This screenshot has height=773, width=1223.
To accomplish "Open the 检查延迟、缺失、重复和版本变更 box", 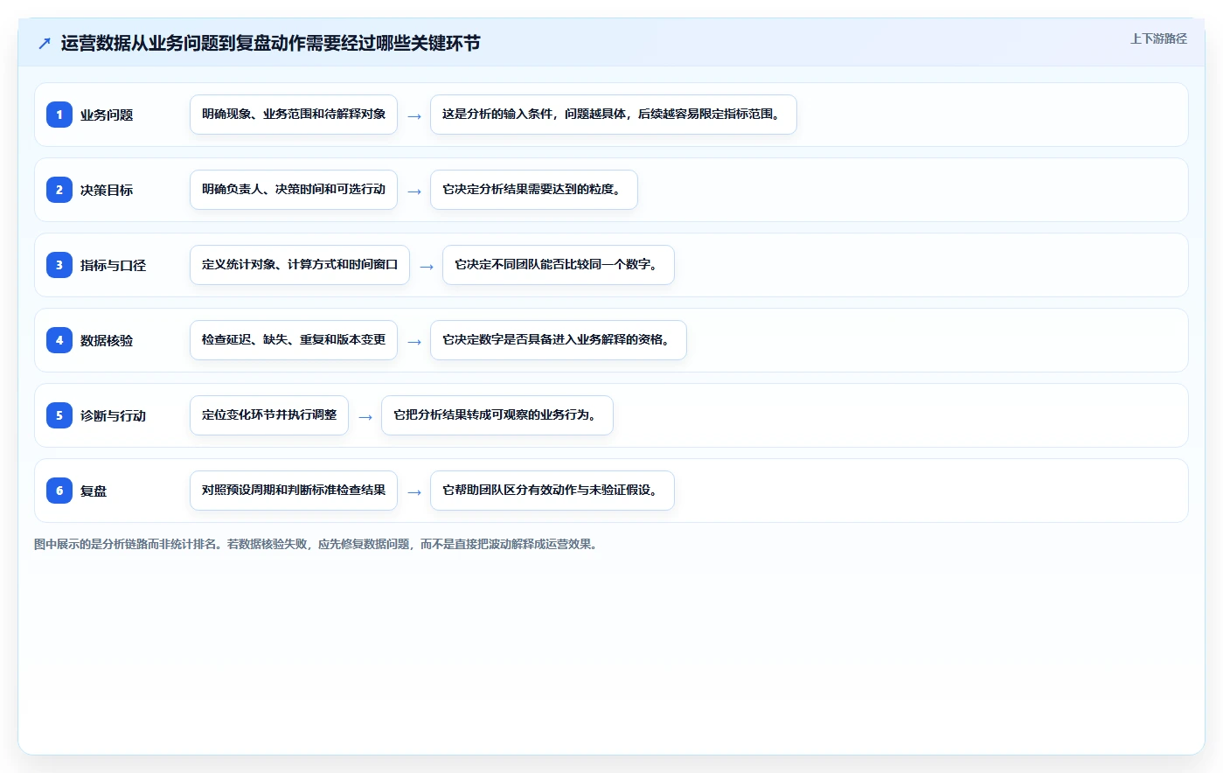I will pyautogui.click(x=294, y=340).
